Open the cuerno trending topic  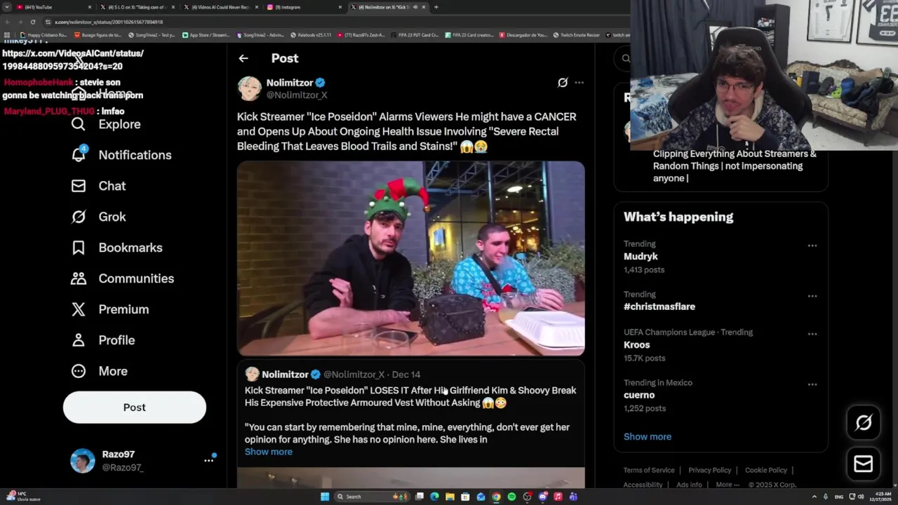(x=639, y=395)
